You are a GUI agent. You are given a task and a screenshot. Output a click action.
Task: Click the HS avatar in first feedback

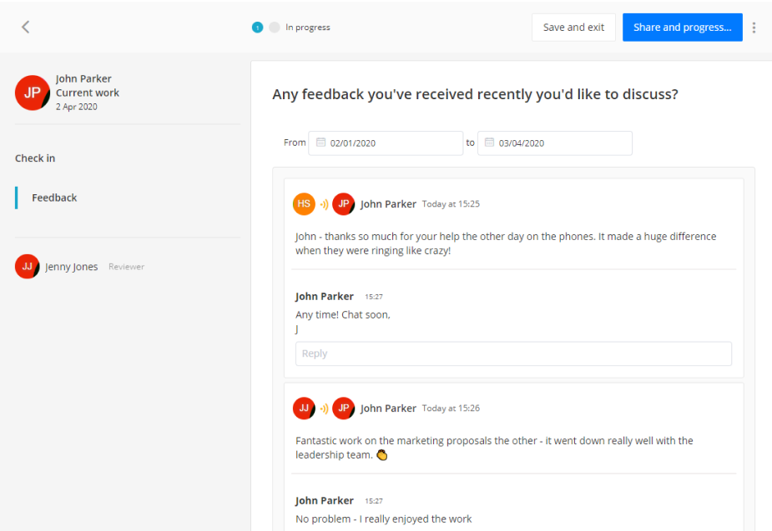[305, 204]
